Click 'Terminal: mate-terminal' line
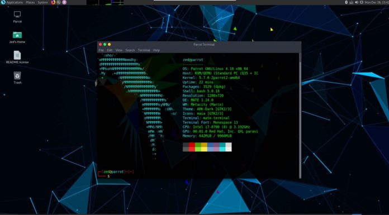This screenshot has height=215, width=389. click(206, 118)
